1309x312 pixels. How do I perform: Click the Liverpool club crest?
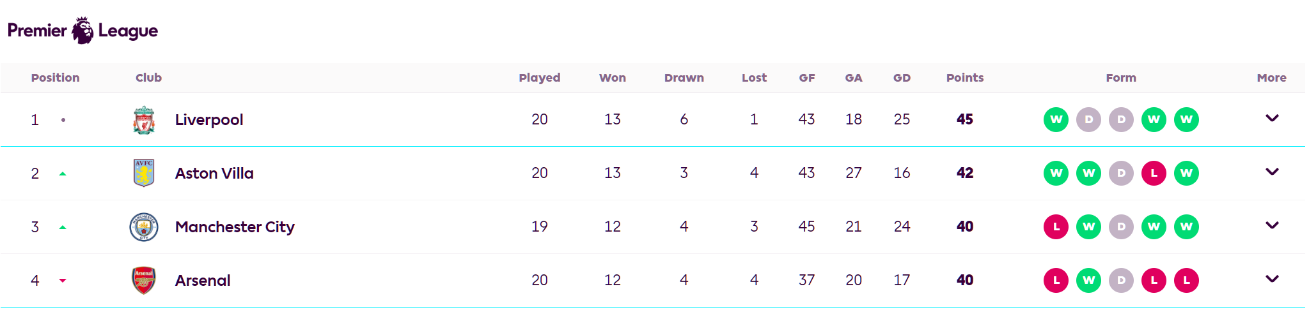(x=144, y=120)
